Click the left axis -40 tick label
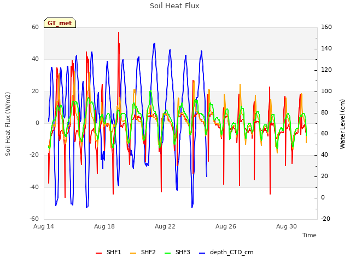The width and height of the screenshot is (350, 263). click(x=34, y=187)
